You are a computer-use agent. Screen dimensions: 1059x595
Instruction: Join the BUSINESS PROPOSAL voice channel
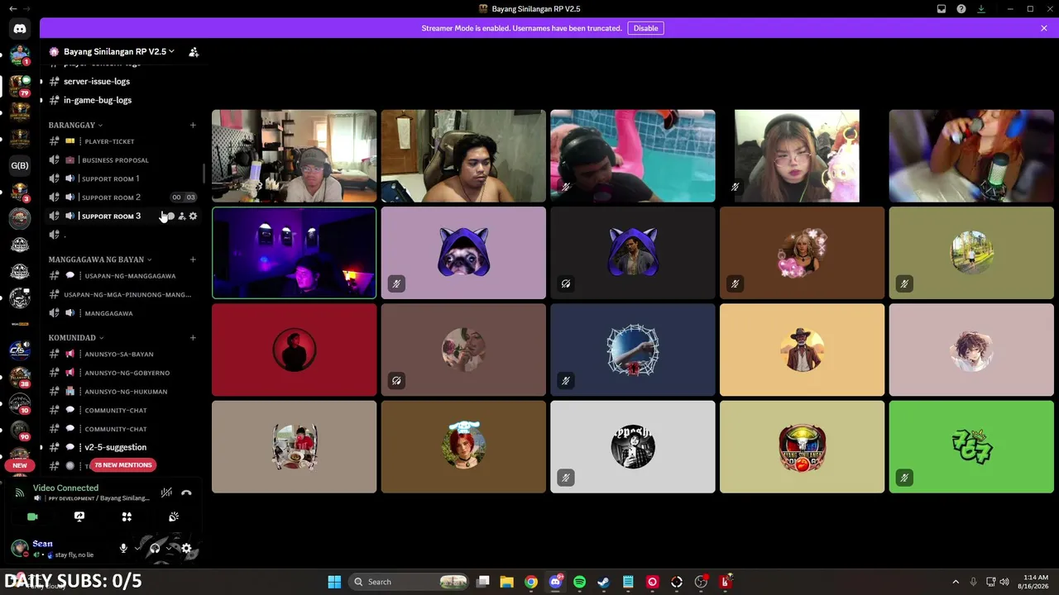tap(122, 160)
